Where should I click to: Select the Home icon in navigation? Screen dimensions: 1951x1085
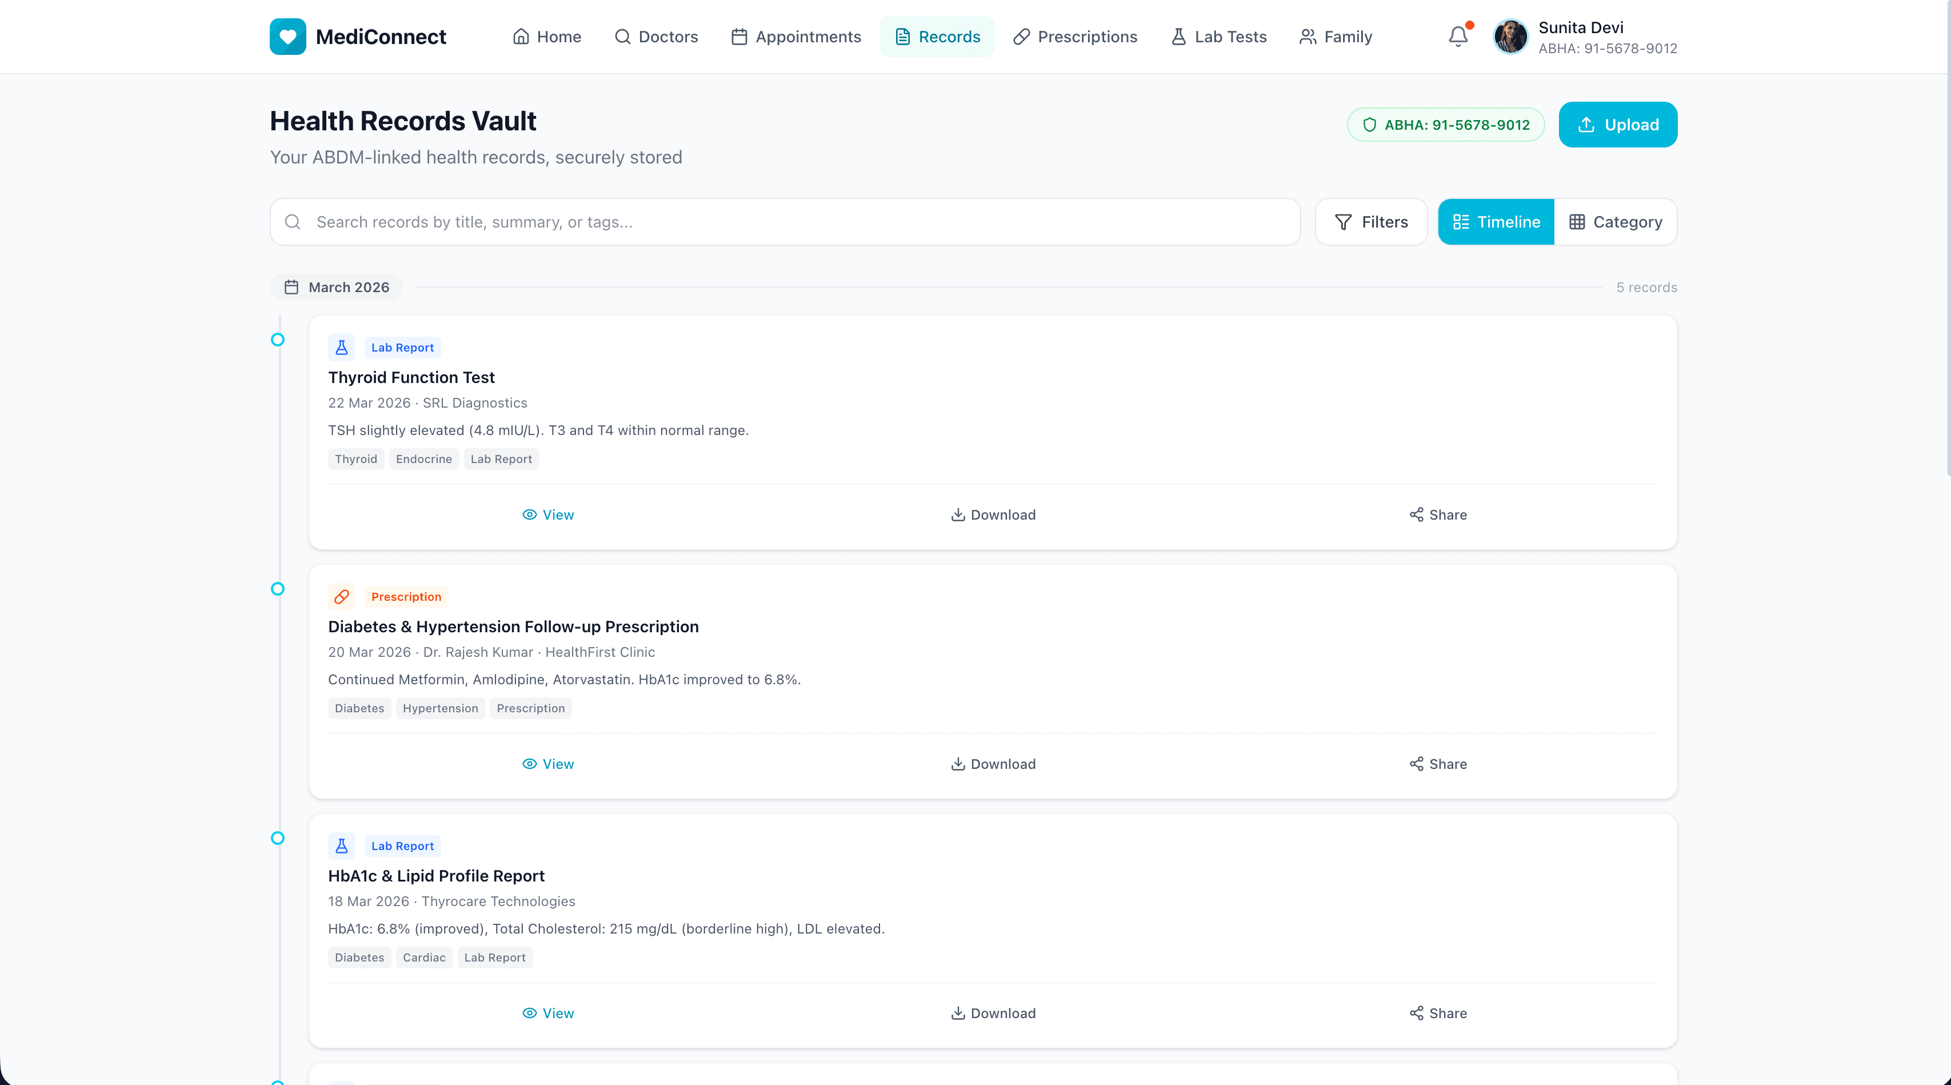pos(521,37)
